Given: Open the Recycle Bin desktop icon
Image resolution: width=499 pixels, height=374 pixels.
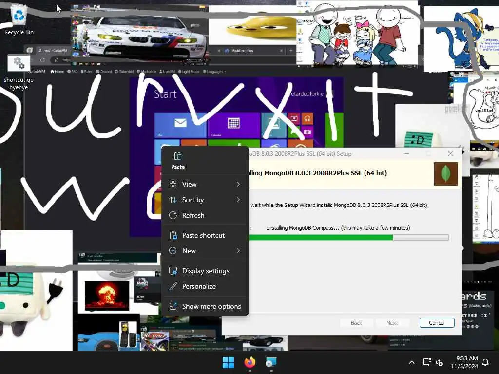Looking at the screenshot, I should [19, 19].
